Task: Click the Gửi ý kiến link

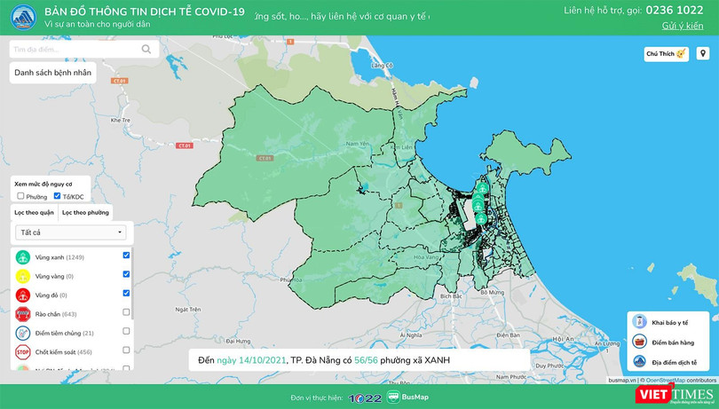Action: (x=682, y=26)
